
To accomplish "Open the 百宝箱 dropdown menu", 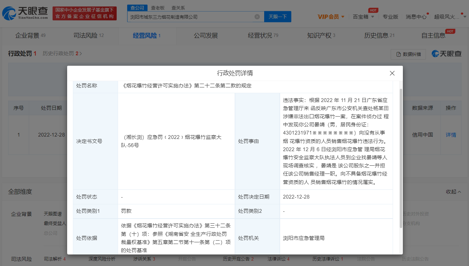I will (364, 17).
